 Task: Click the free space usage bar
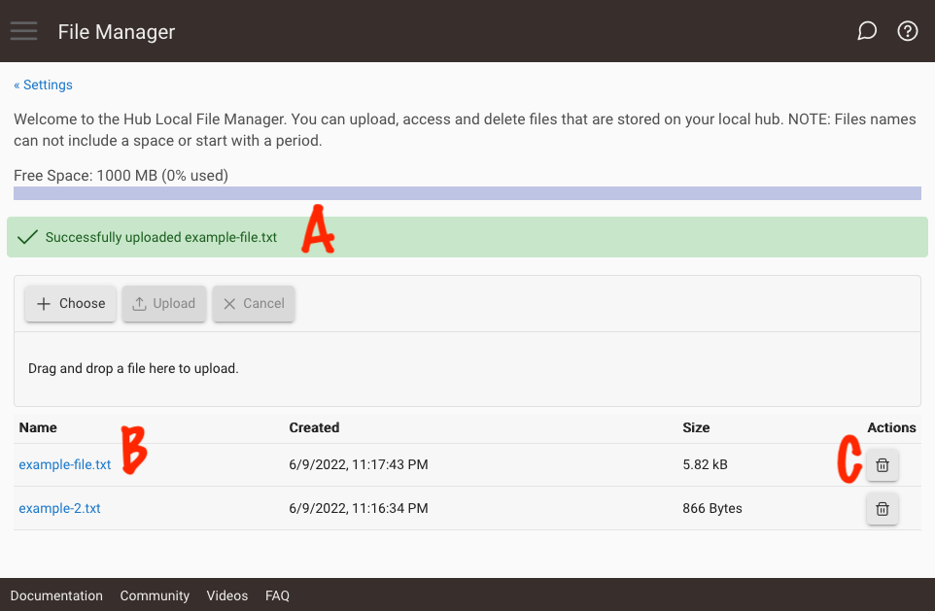(x=467, y=193)
